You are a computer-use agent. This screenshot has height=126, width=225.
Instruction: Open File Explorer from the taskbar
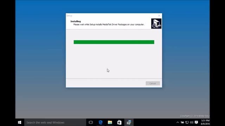tap(110, 122)
